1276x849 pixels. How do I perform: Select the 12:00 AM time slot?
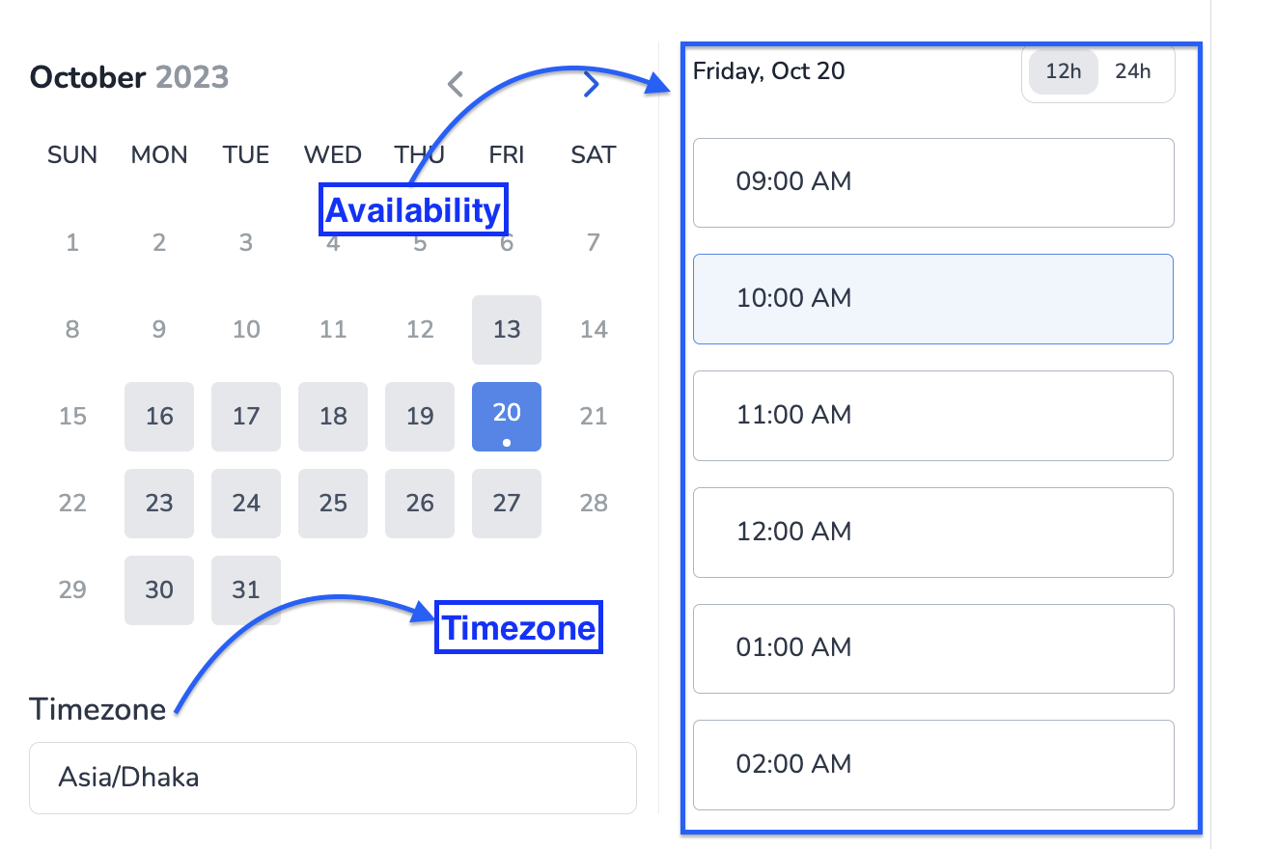[932, 532]
